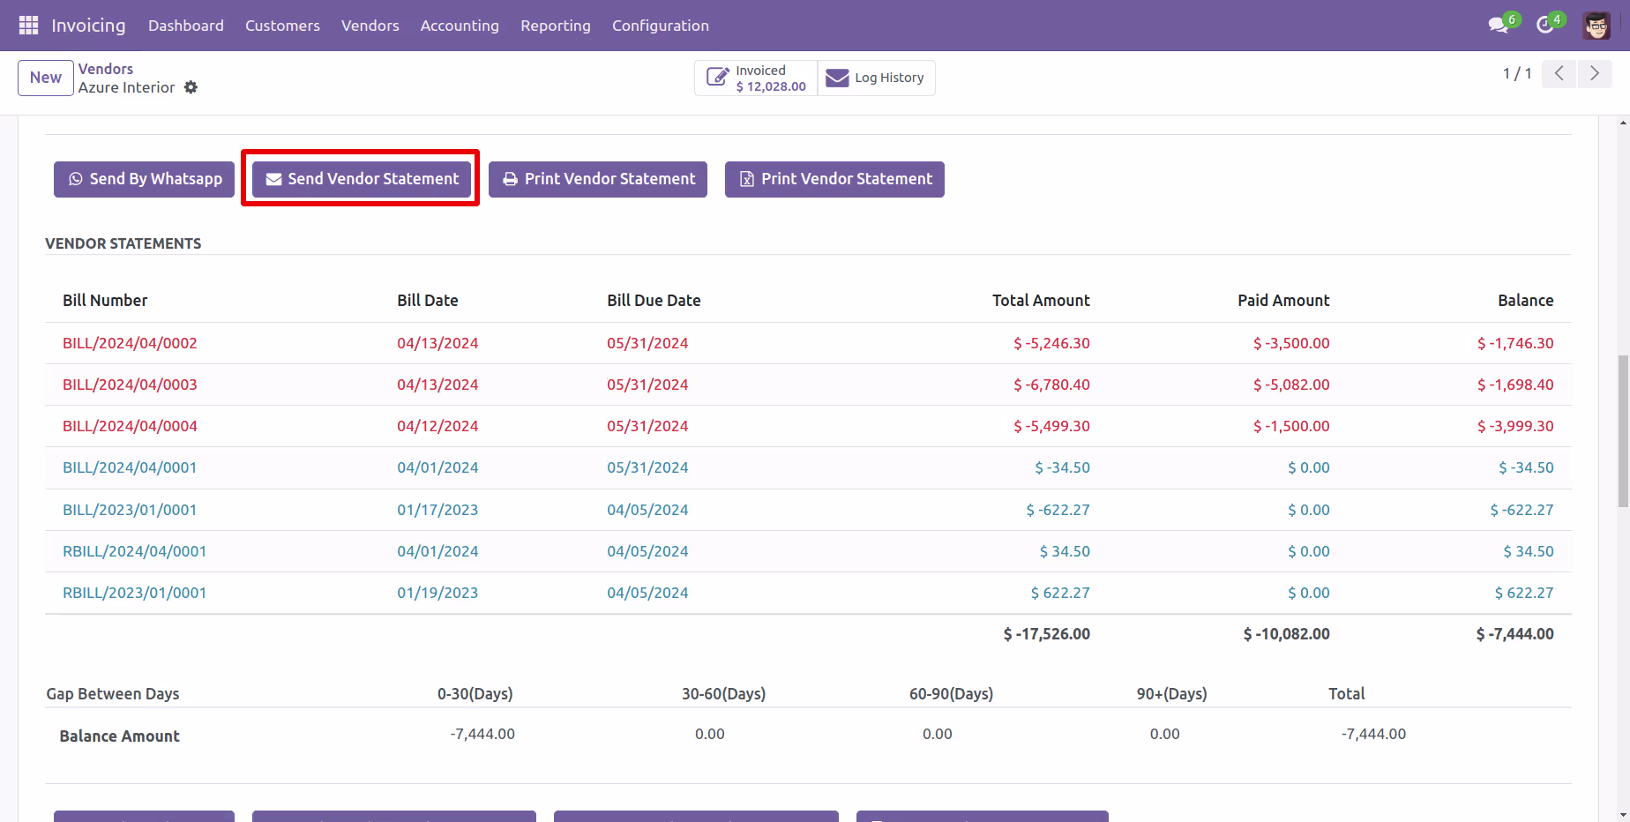
Task: Open the Vendors breadcrumb link
Action: pos(106,69)
